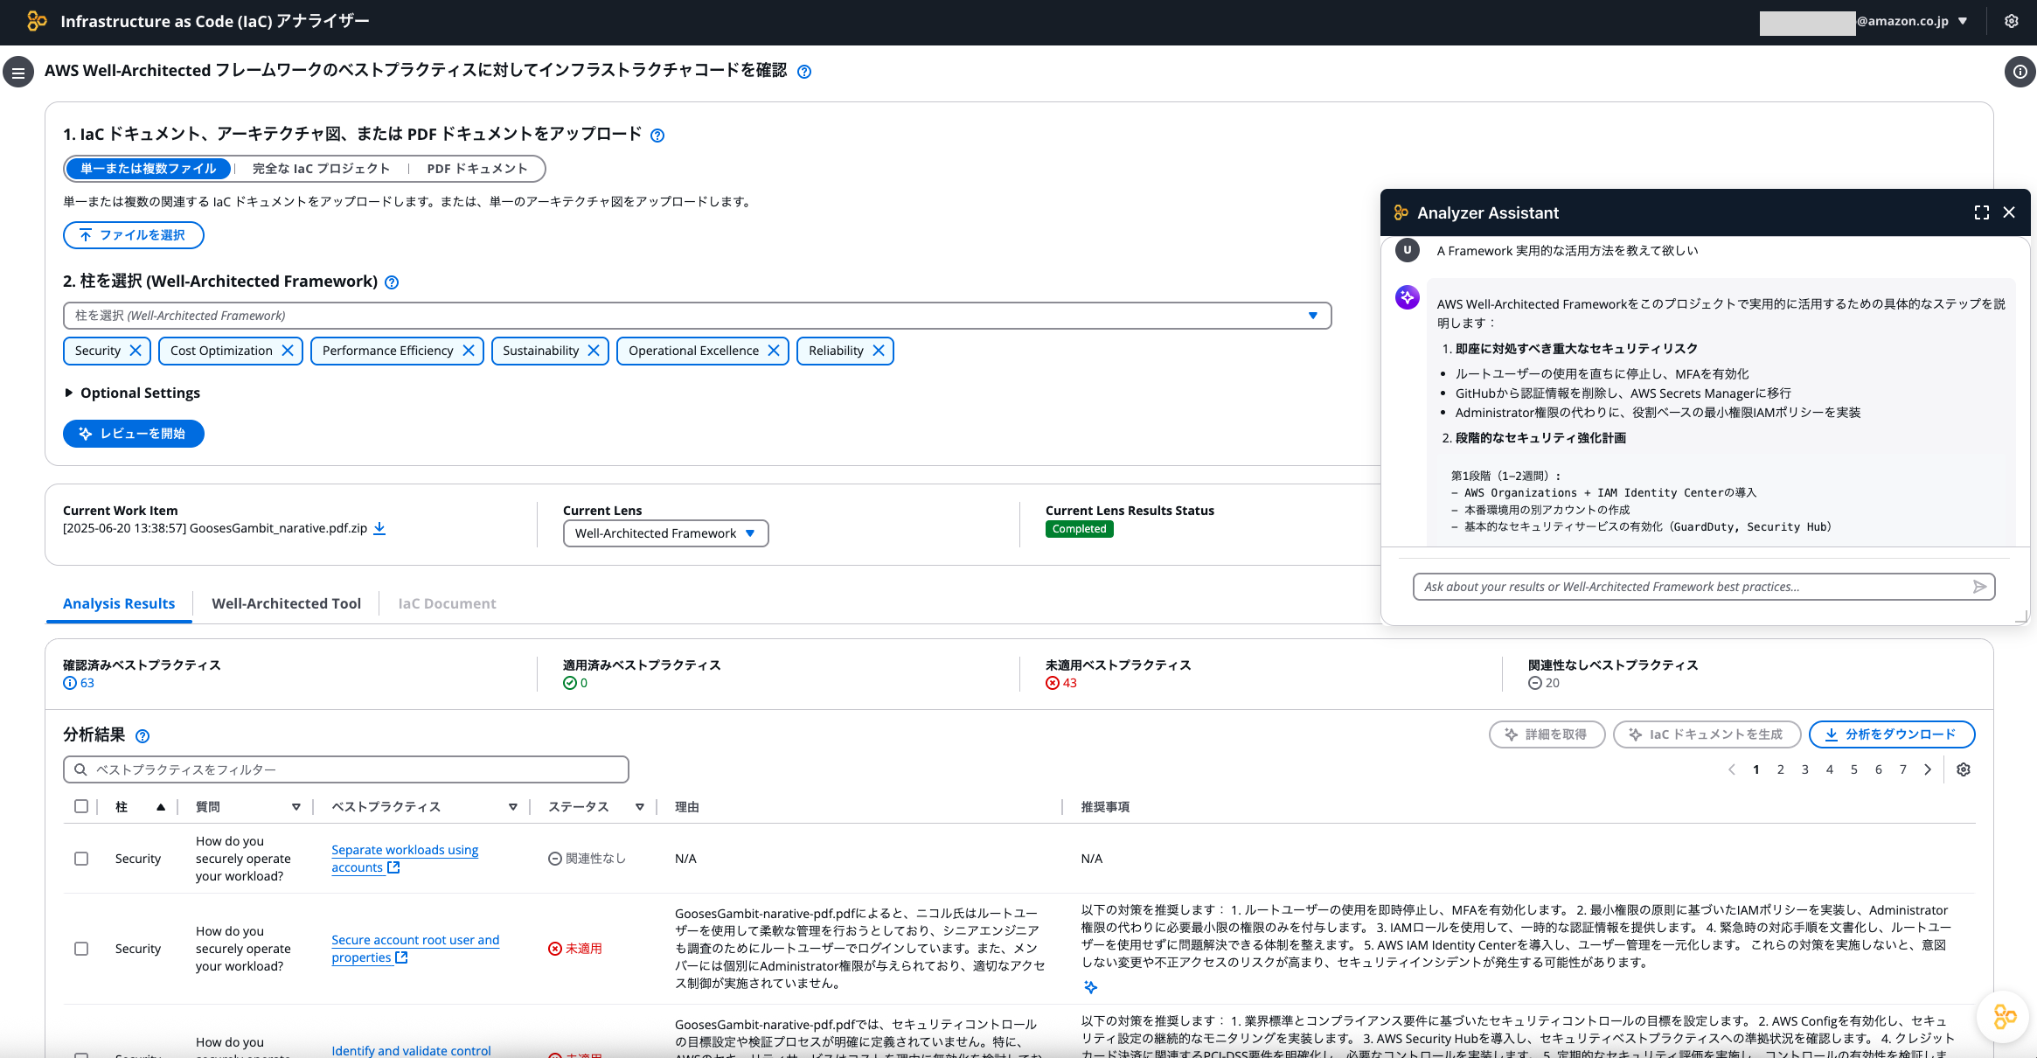The width and height of the screenshot is (2037, 1058).
Task: Select all rows with the header checkbox
Action: pos(81,806)
